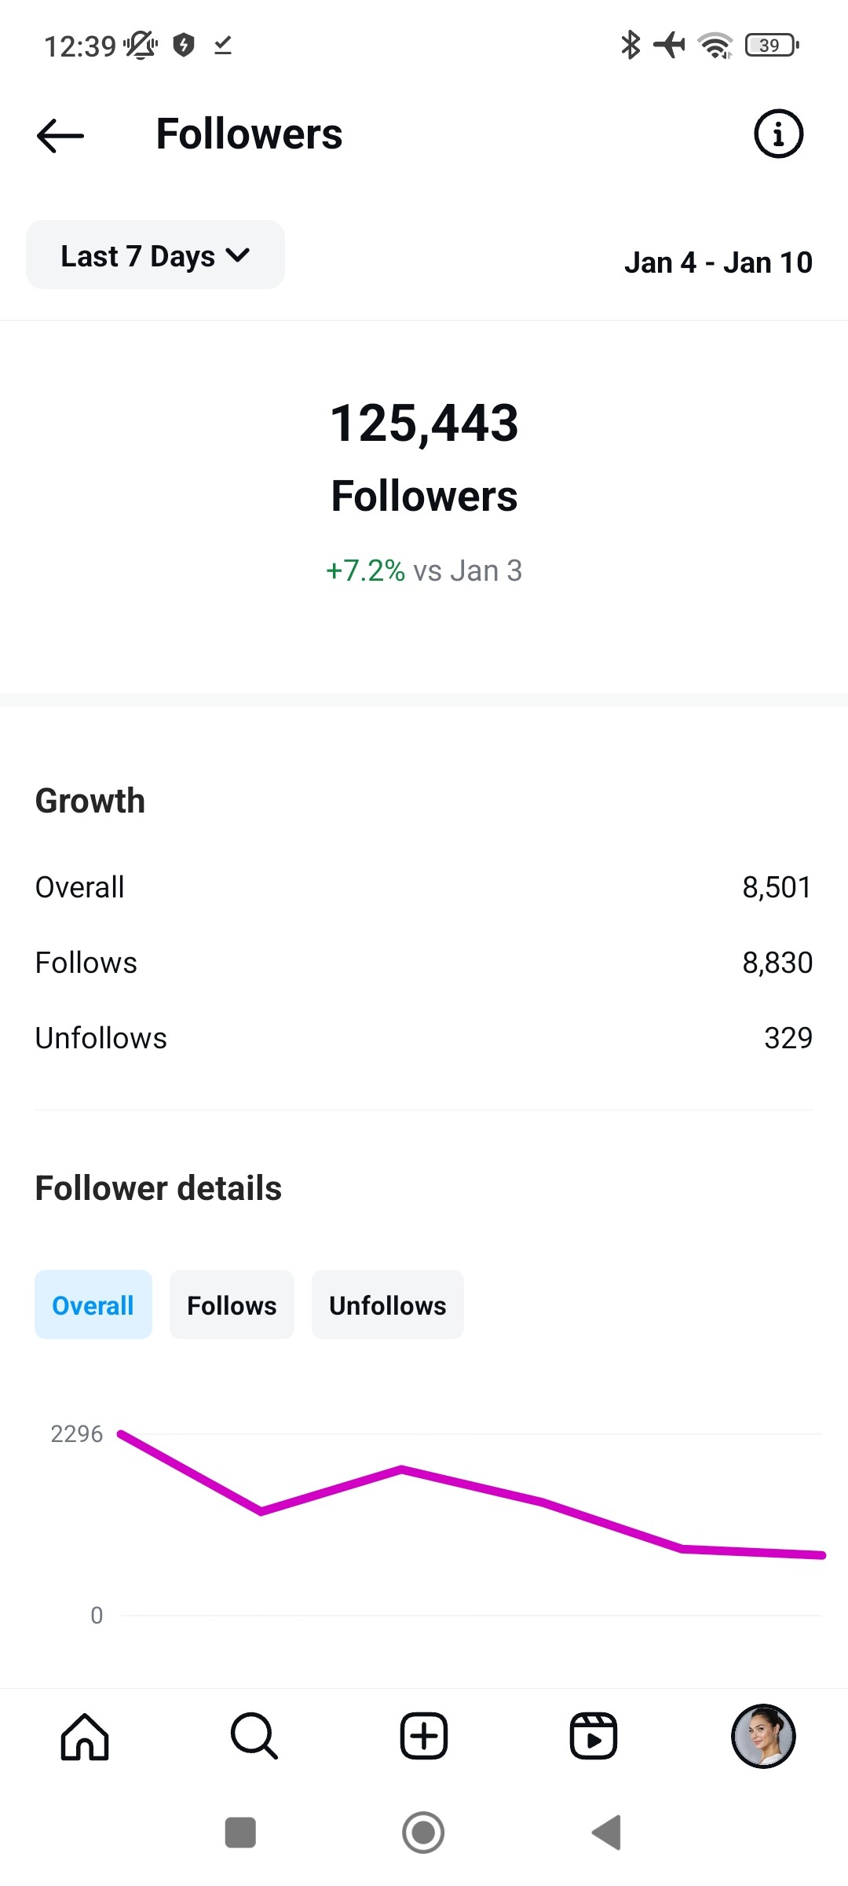Select the Overall chart filter
The image size is (848, 1886).
93,1305
